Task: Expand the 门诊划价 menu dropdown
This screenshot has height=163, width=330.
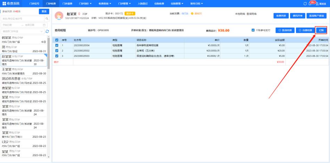Action: (x=85, y=3)
